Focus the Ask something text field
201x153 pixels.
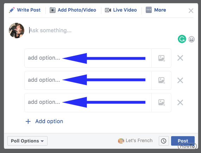tap(102, 31)
